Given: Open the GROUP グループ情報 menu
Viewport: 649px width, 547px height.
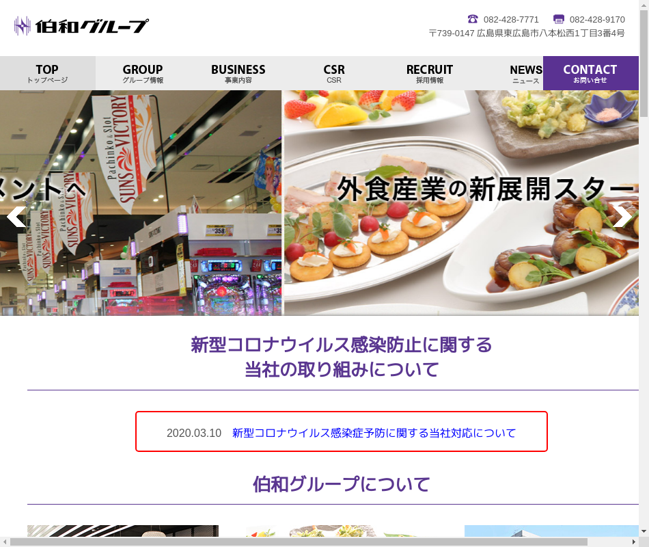Looking at the screenshot, I should pos(143,73).
